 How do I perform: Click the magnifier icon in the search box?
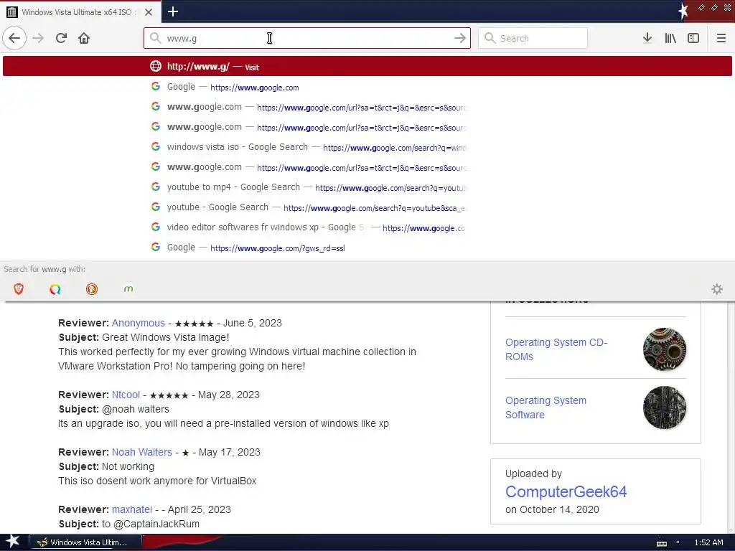click(x=490, y=38)
